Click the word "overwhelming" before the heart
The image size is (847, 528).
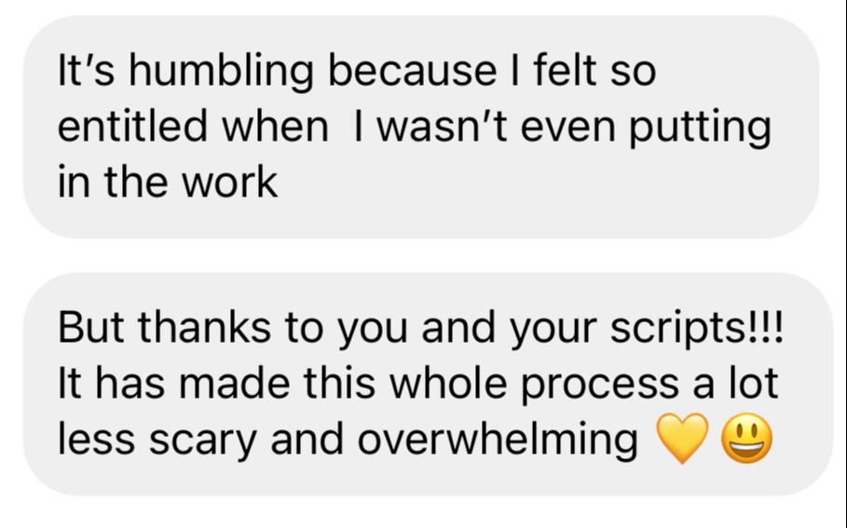coord(498,439)
